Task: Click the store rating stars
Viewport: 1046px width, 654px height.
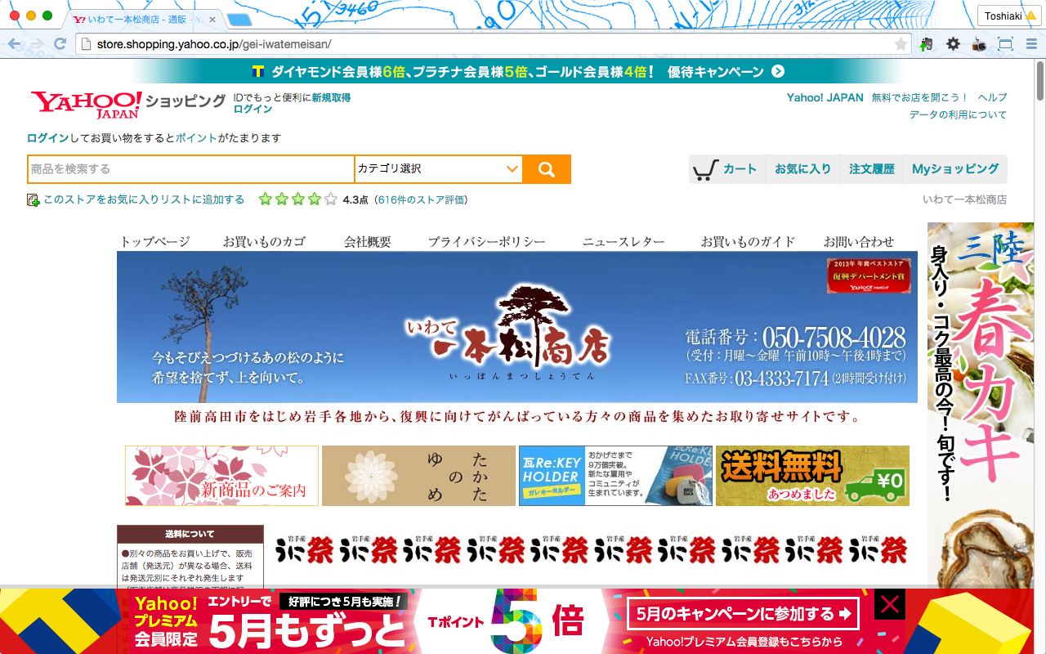Action: (x=298, y=199)
